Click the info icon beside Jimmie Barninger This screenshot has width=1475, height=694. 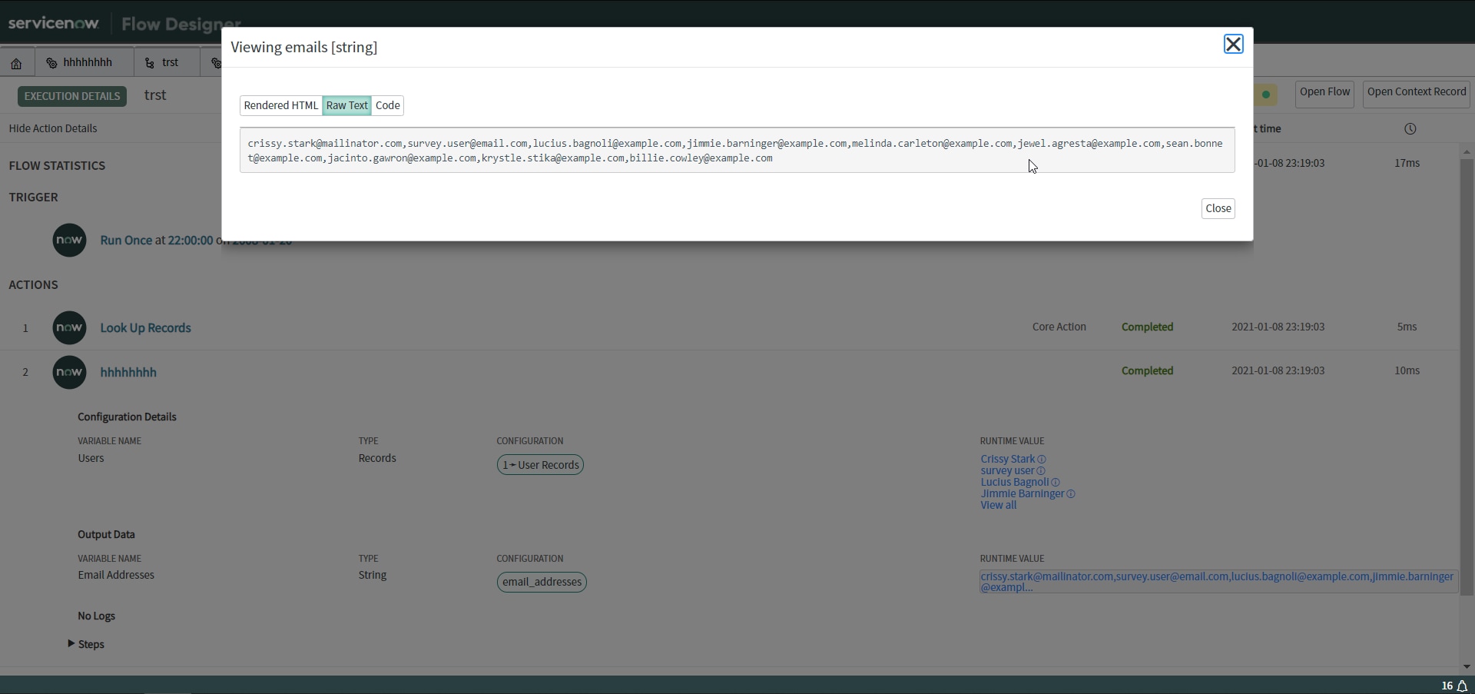[x=1070, y=494]
